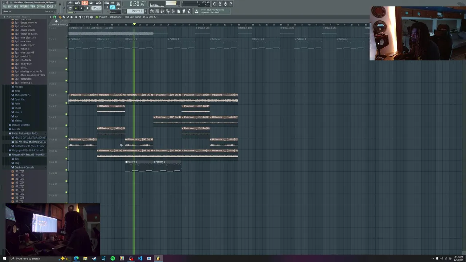466x262 pixels.
Task: Open the playlist options arrow menu
Action: (x=51, y=17)
